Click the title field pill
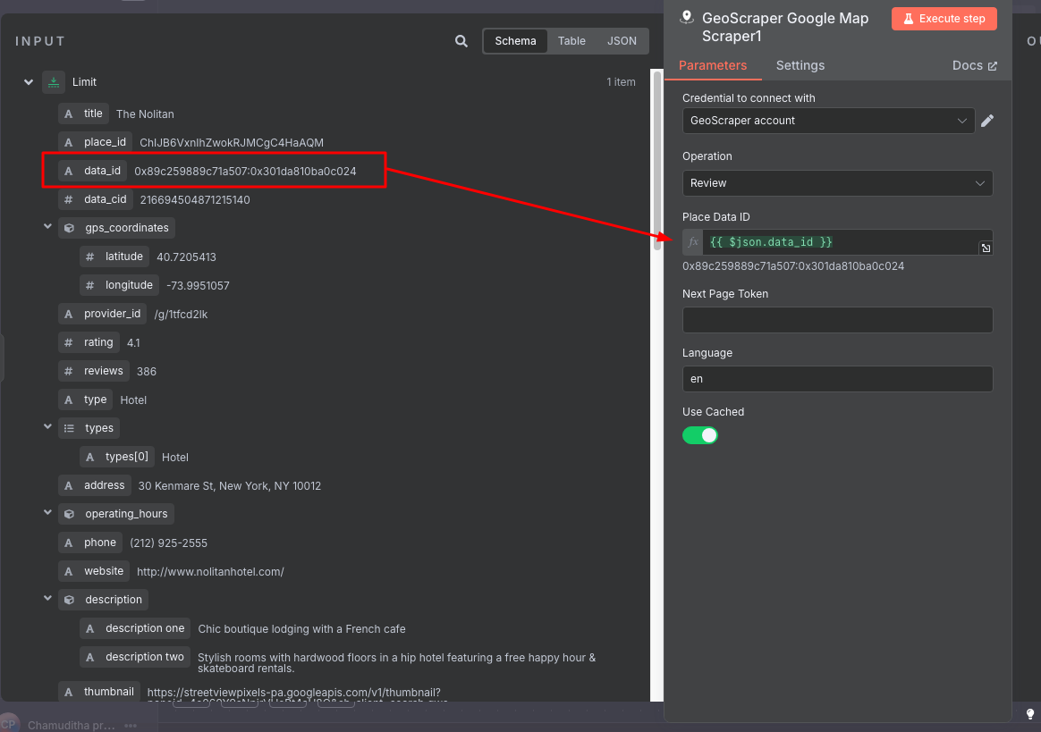Image resolution: width=1041 pixels, height=732 pixels. pyautogui.click(x=84, y=114)
